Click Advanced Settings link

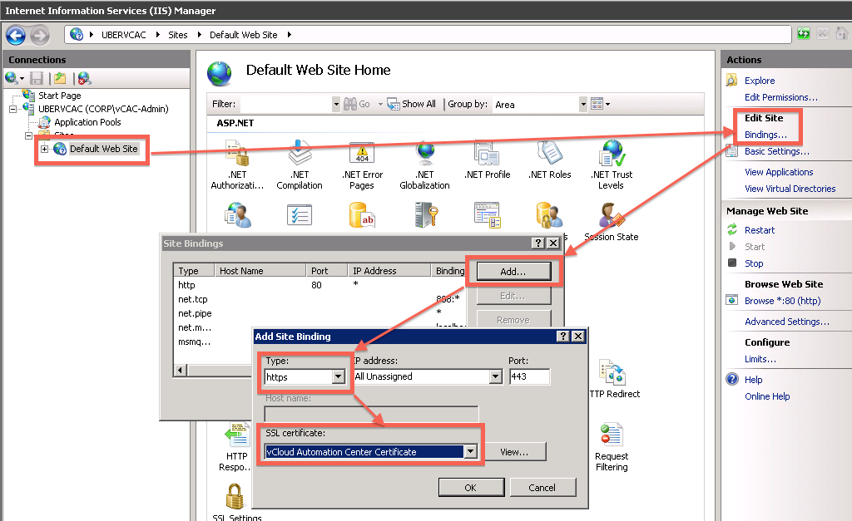point(787,322)
